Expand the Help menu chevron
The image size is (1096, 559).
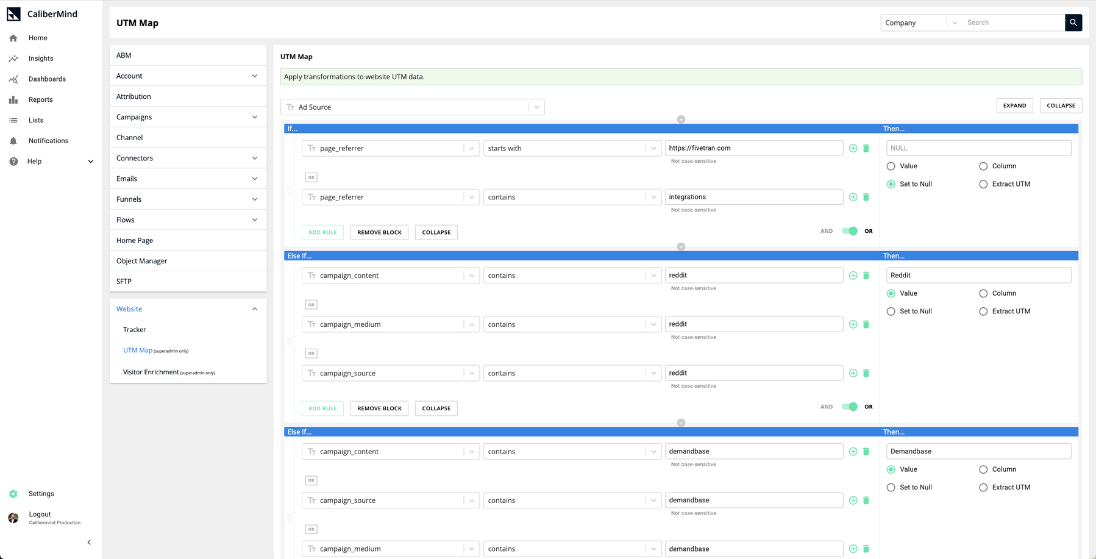(x=91, y=162)
